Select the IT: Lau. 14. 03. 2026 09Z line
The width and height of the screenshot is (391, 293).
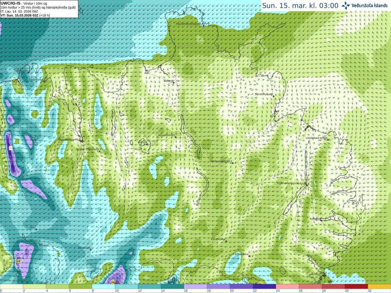click(19, 11)
